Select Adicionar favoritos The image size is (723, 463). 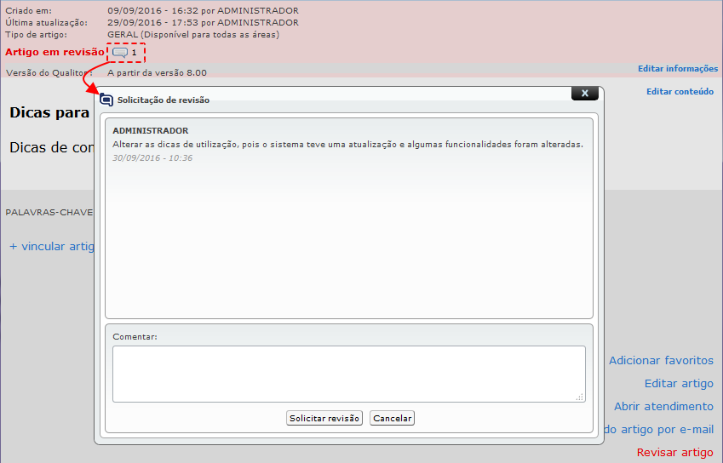661,361
